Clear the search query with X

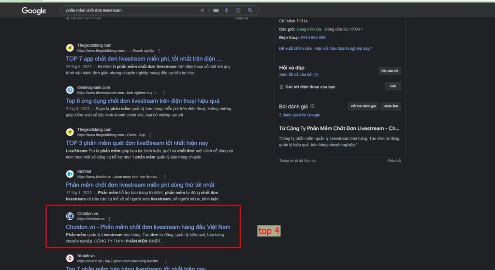(x=203, y=11)
